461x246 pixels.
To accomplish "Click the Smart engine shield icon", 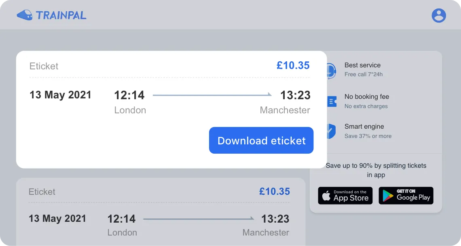I will point(331,130).
